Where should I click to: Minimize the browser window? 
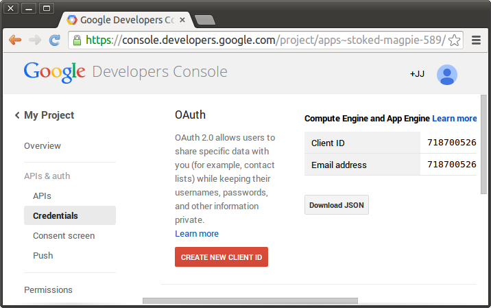[x=29, y=8]
